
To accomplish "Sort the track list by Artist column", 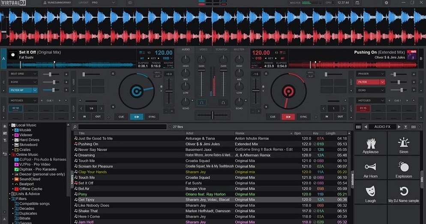I will coord(189,133).
